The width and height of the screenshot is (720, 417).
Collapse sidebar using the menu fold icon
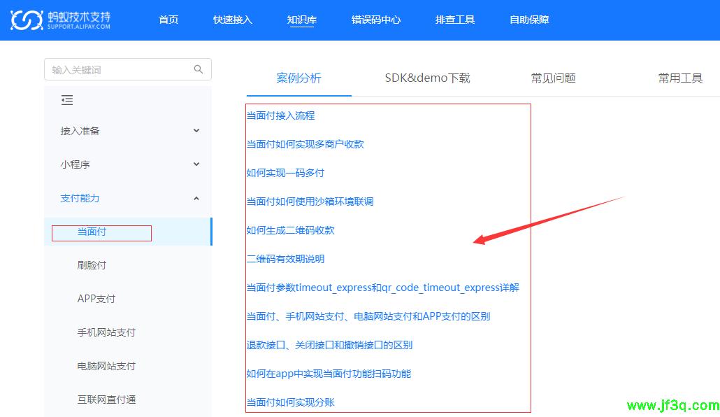(x=67, y=100)
